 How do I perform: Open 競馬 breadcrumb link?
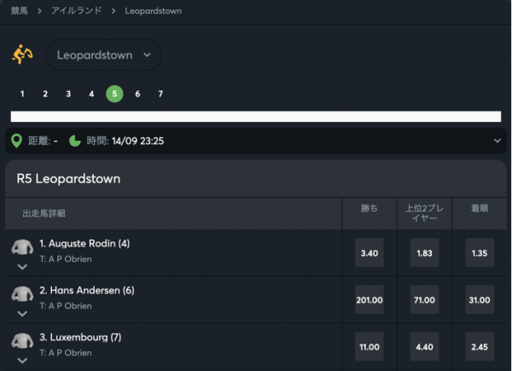[x=20, y=11]
